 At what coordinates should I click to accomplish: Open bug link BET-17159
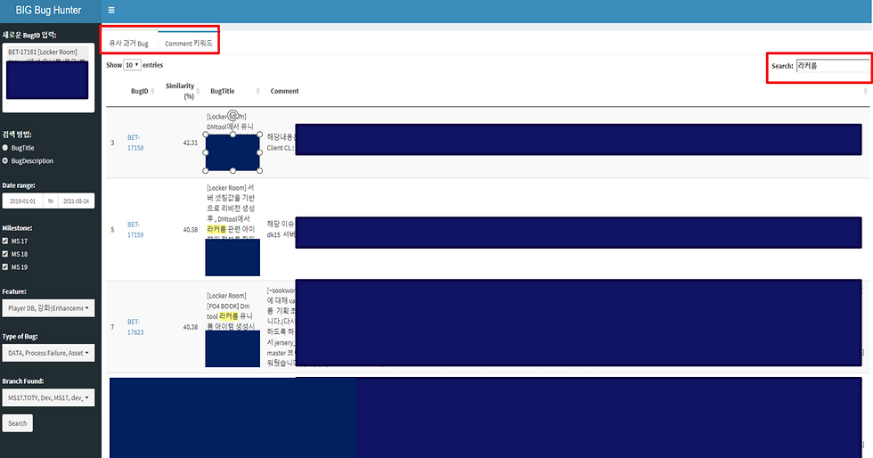[x=135, y=230]
